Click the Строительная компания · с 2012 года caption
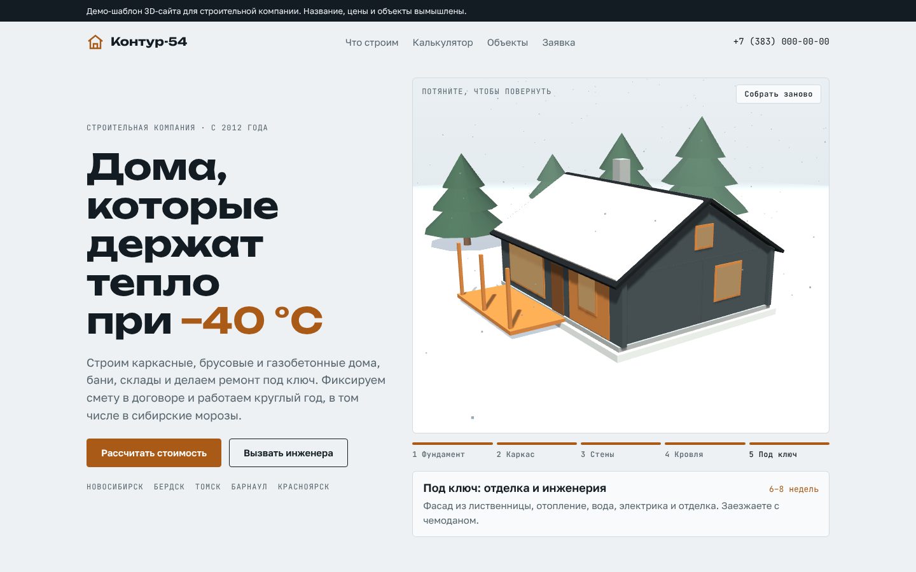This screenshot has width=916, height=572. (x=177, y=128)
